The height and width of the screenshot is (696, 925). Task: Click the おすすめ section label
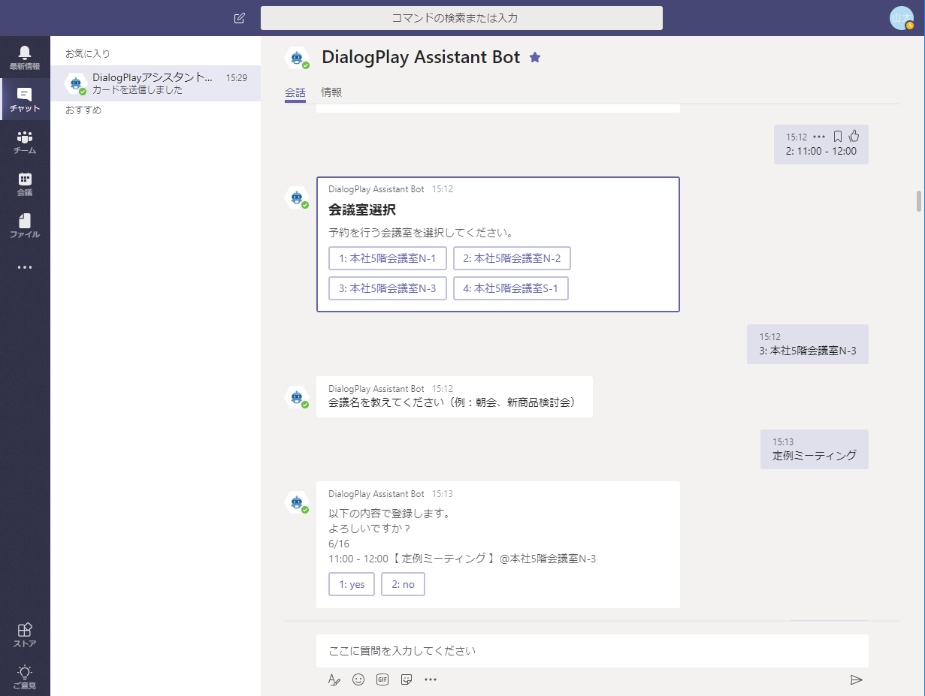83,110
